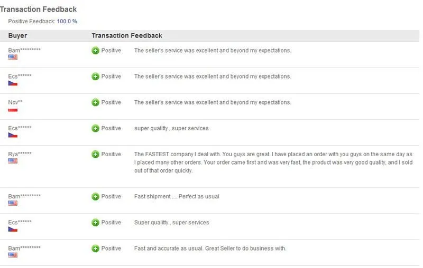
Task: Click the Positive label in Nov** row
Action: click(x=111, y=102)
